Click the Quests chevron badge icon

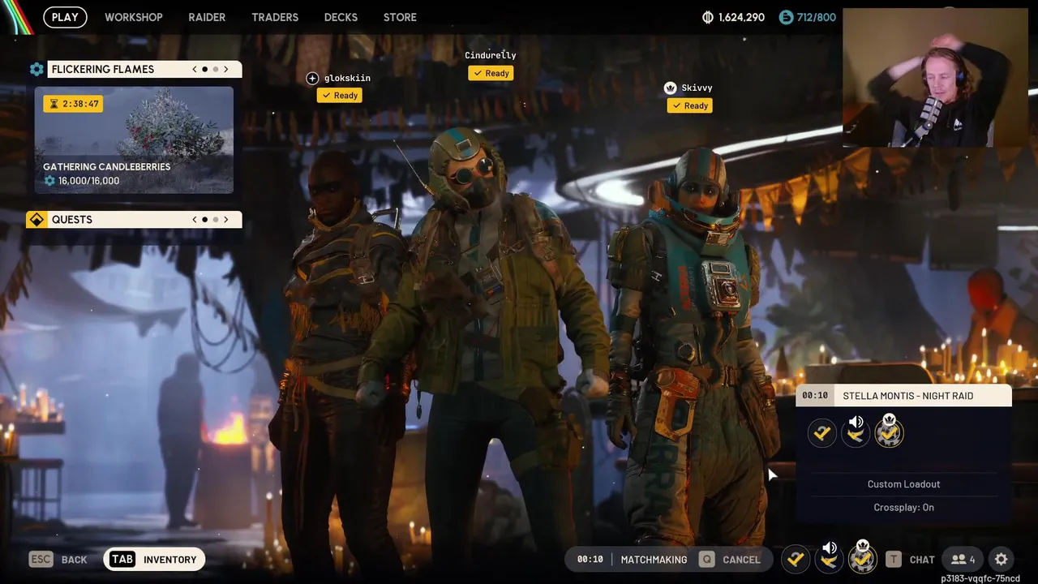[x=36, y=219]
